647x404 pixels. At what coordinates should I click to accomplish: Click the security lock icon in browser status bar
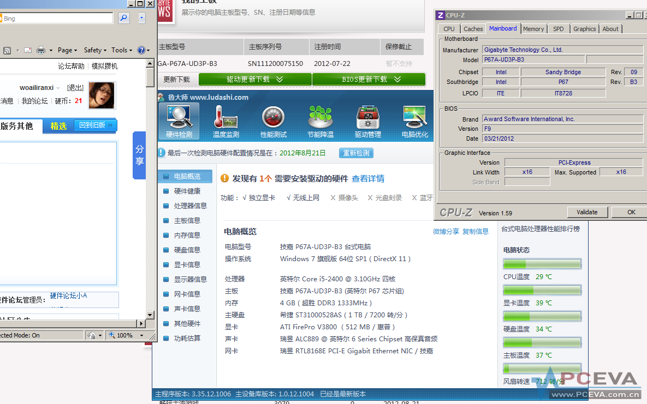point(92,335)
